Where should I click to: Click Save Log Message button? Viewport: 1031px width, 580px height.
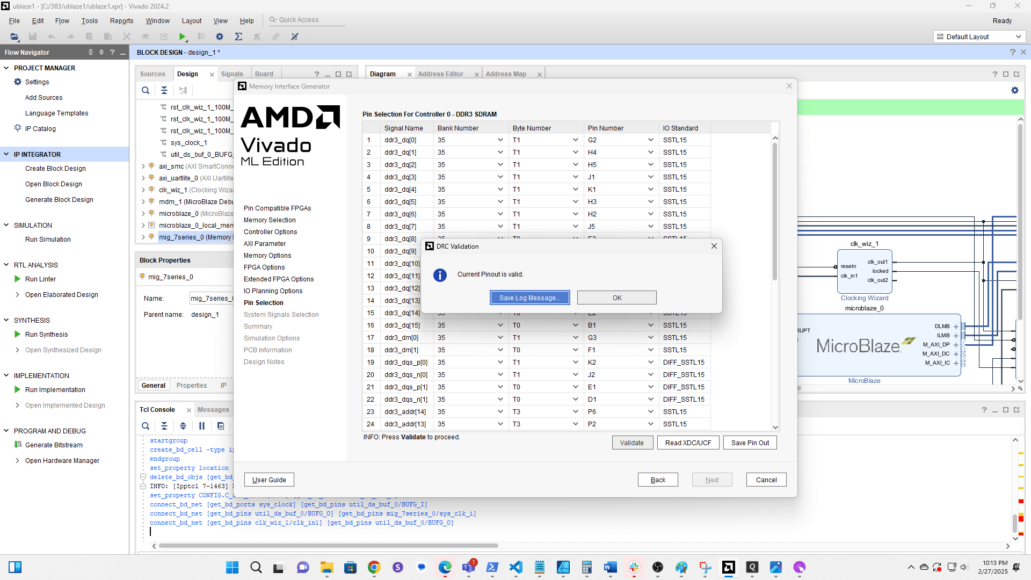529,298
